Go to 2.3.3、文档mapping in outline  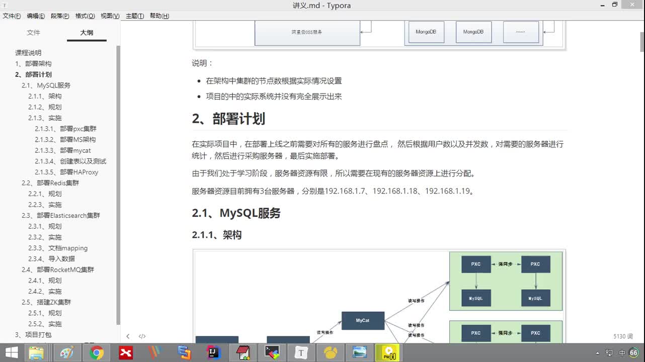pos(58,248)
